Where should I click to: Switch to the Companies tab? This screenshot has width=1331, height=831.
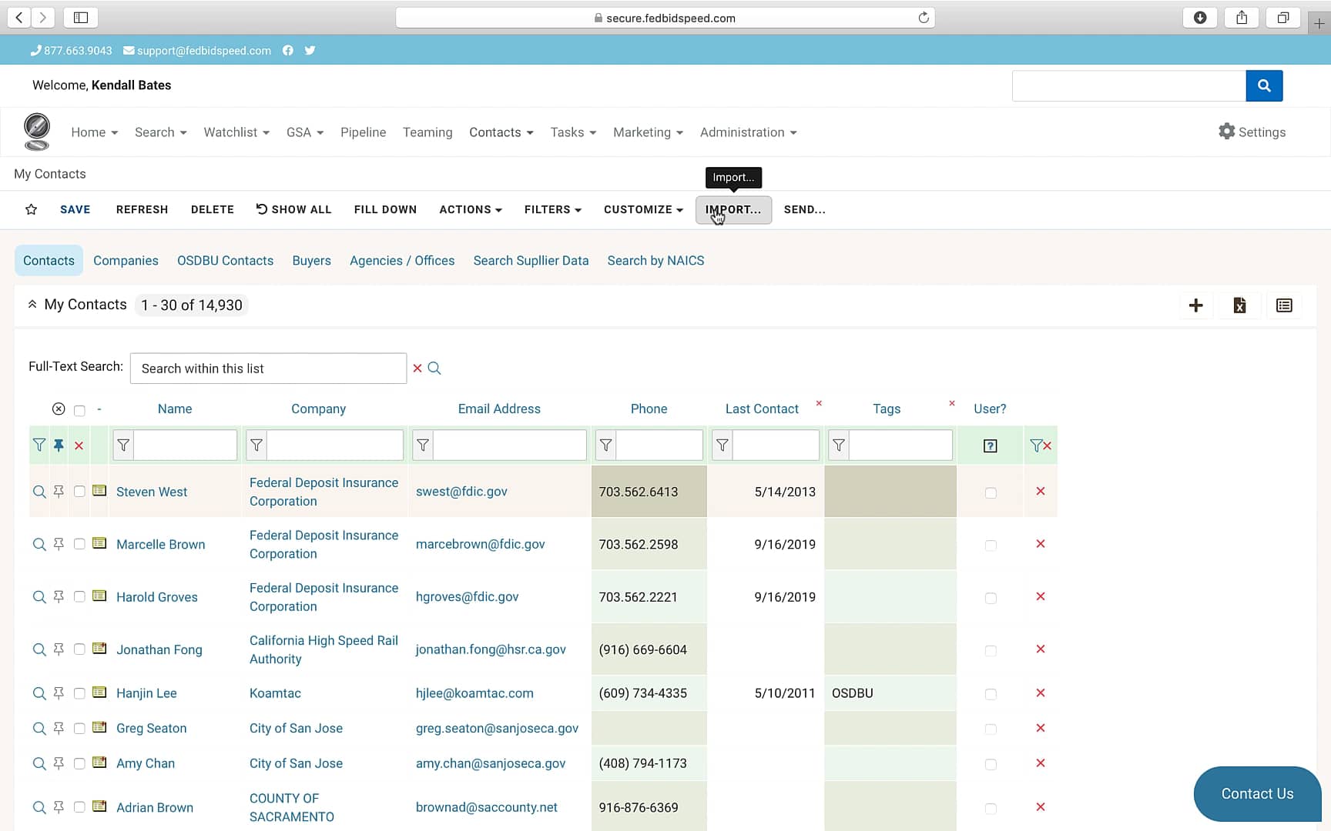(126, 260)
